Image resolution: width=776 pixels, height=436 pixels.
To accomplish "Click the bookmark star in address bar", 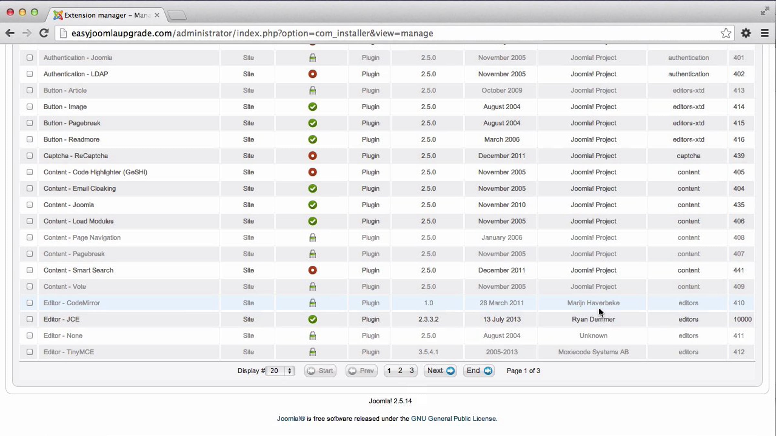I will (726, 33).
